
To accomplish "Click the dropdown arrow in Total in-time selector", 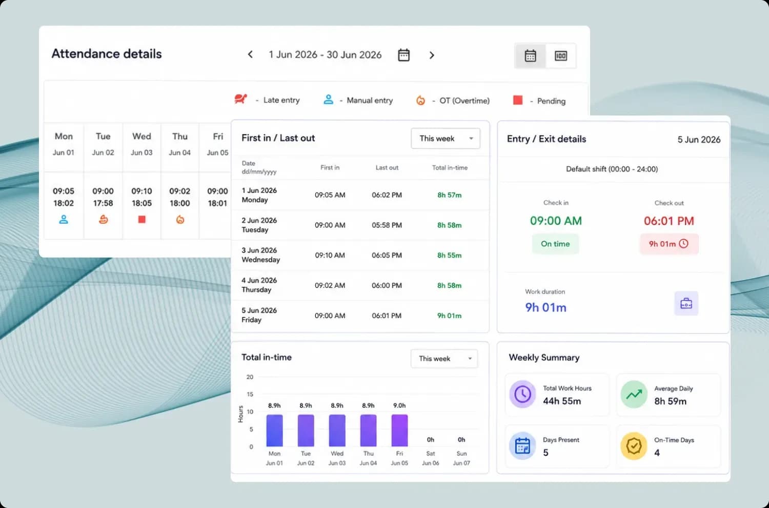I will click(x=470, y=359).
